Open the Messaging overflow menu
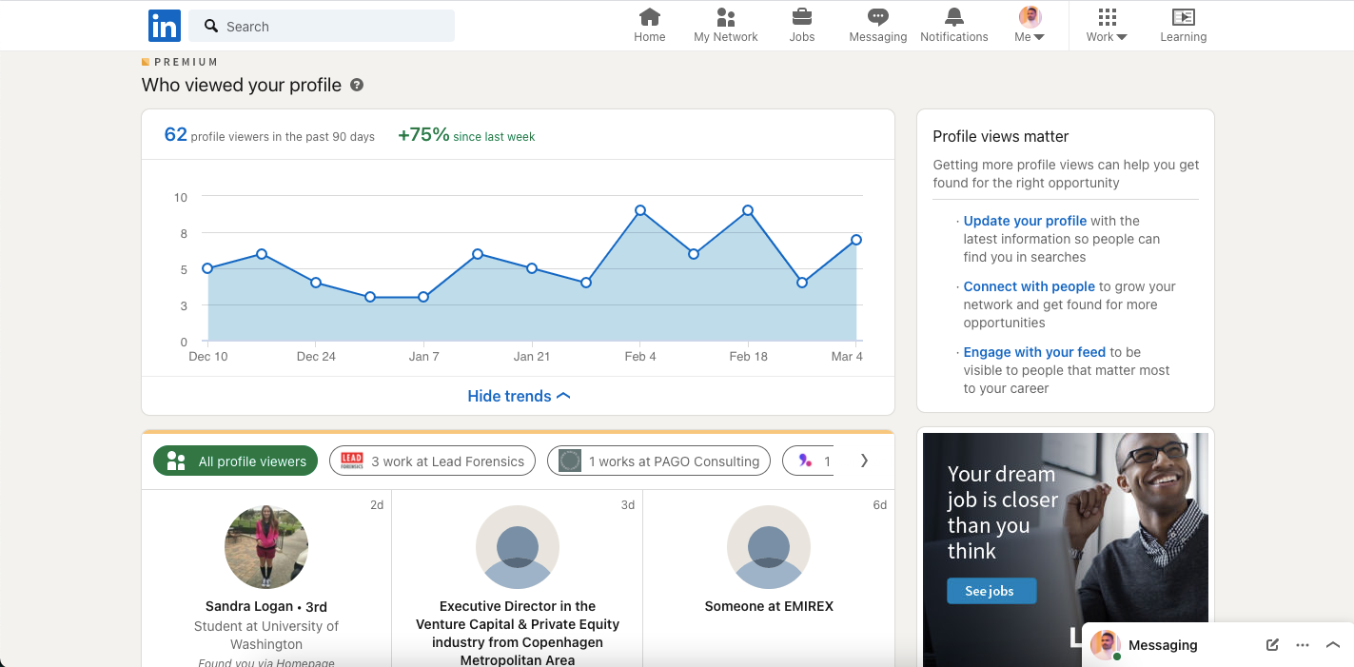The height and width of the screenshot is (667, 1354). click(x=1302, y=644)
